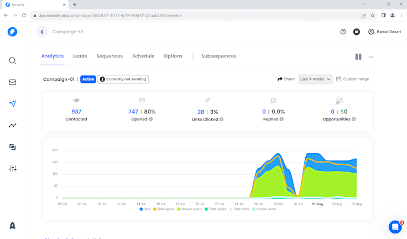Go back in browser history

6,15
